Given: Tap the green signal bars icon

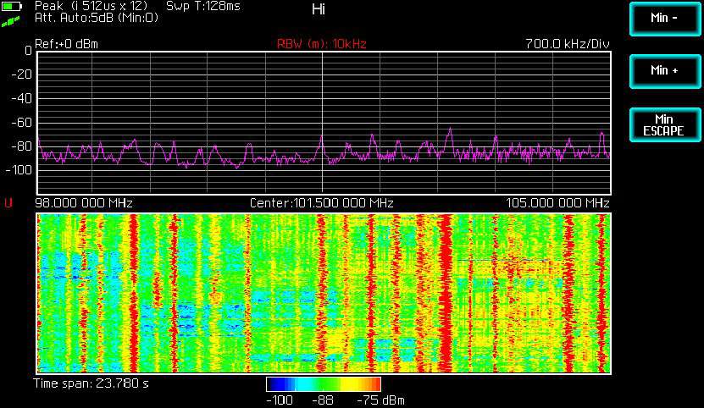Looking at the screenshot, I should [12, 18].
